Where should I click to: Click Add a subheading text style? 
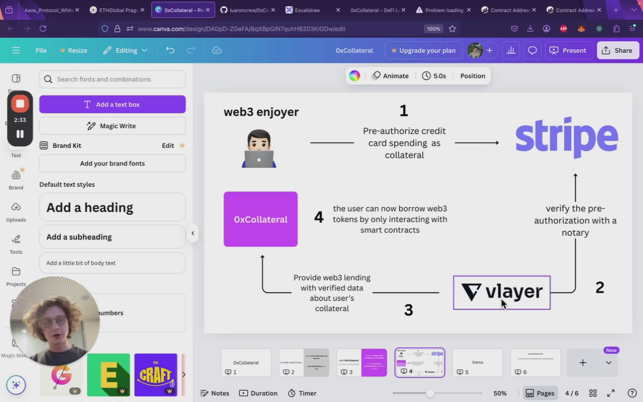coord(112,237)
